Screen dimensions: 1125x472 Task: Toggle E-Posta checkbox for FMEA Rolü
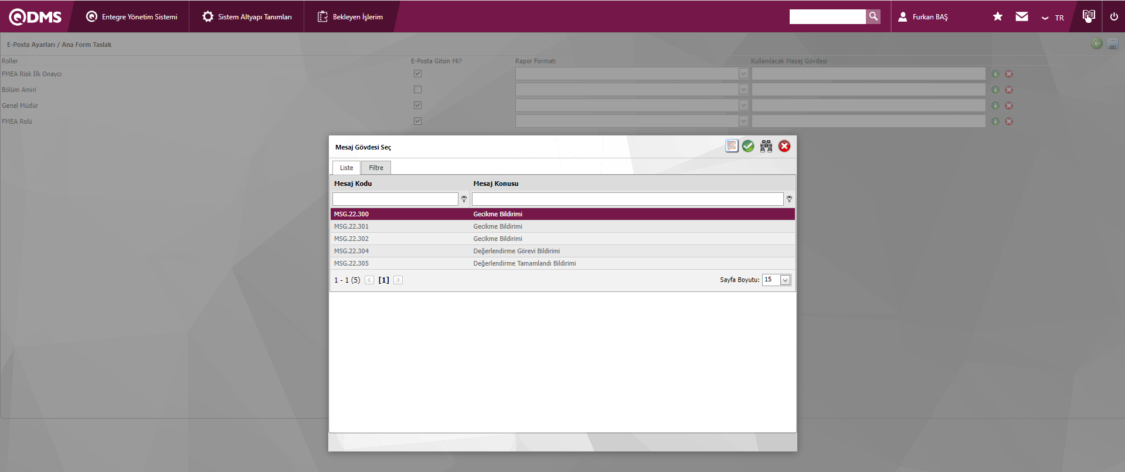pos(417,121)
